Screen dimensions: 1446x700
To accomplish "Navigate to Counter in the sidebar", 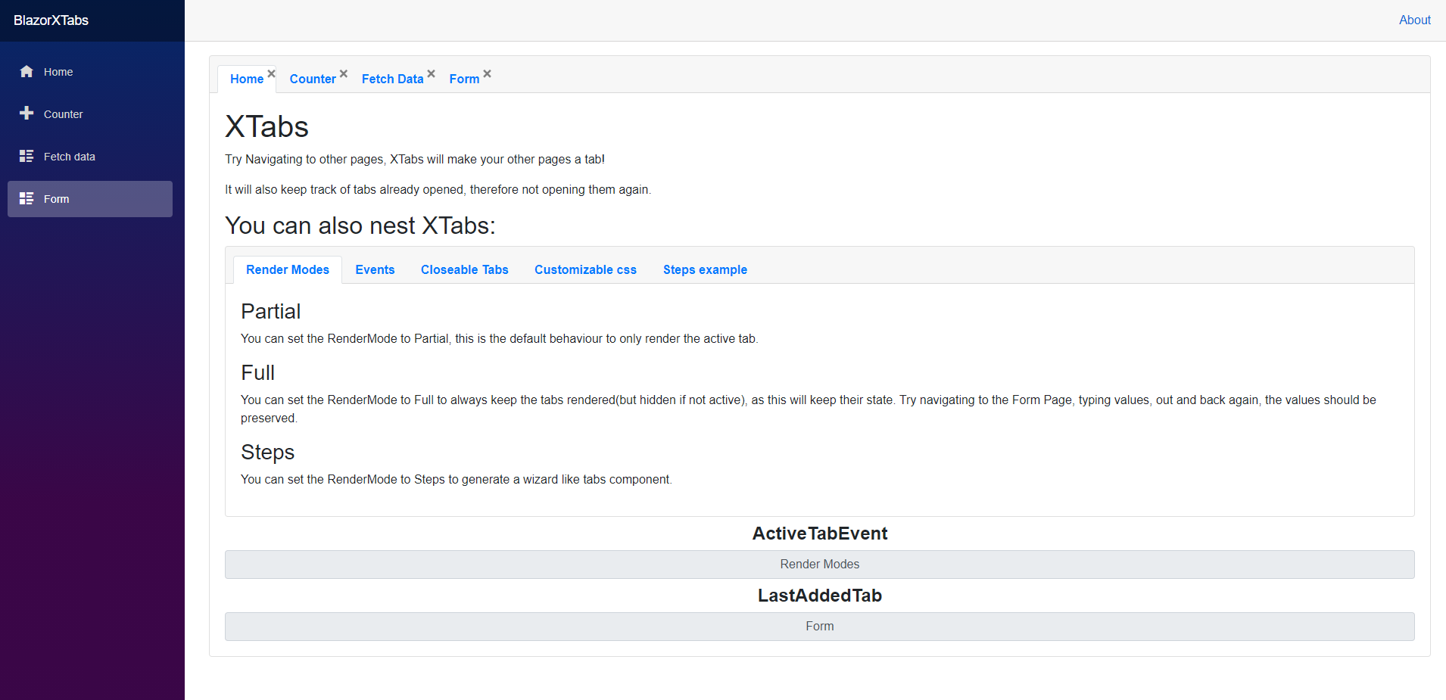I will pyautogui.click(x=90, y=114).
